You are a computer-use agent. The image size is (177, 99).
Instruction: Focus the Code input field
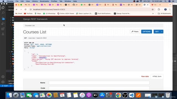(99, 88)
